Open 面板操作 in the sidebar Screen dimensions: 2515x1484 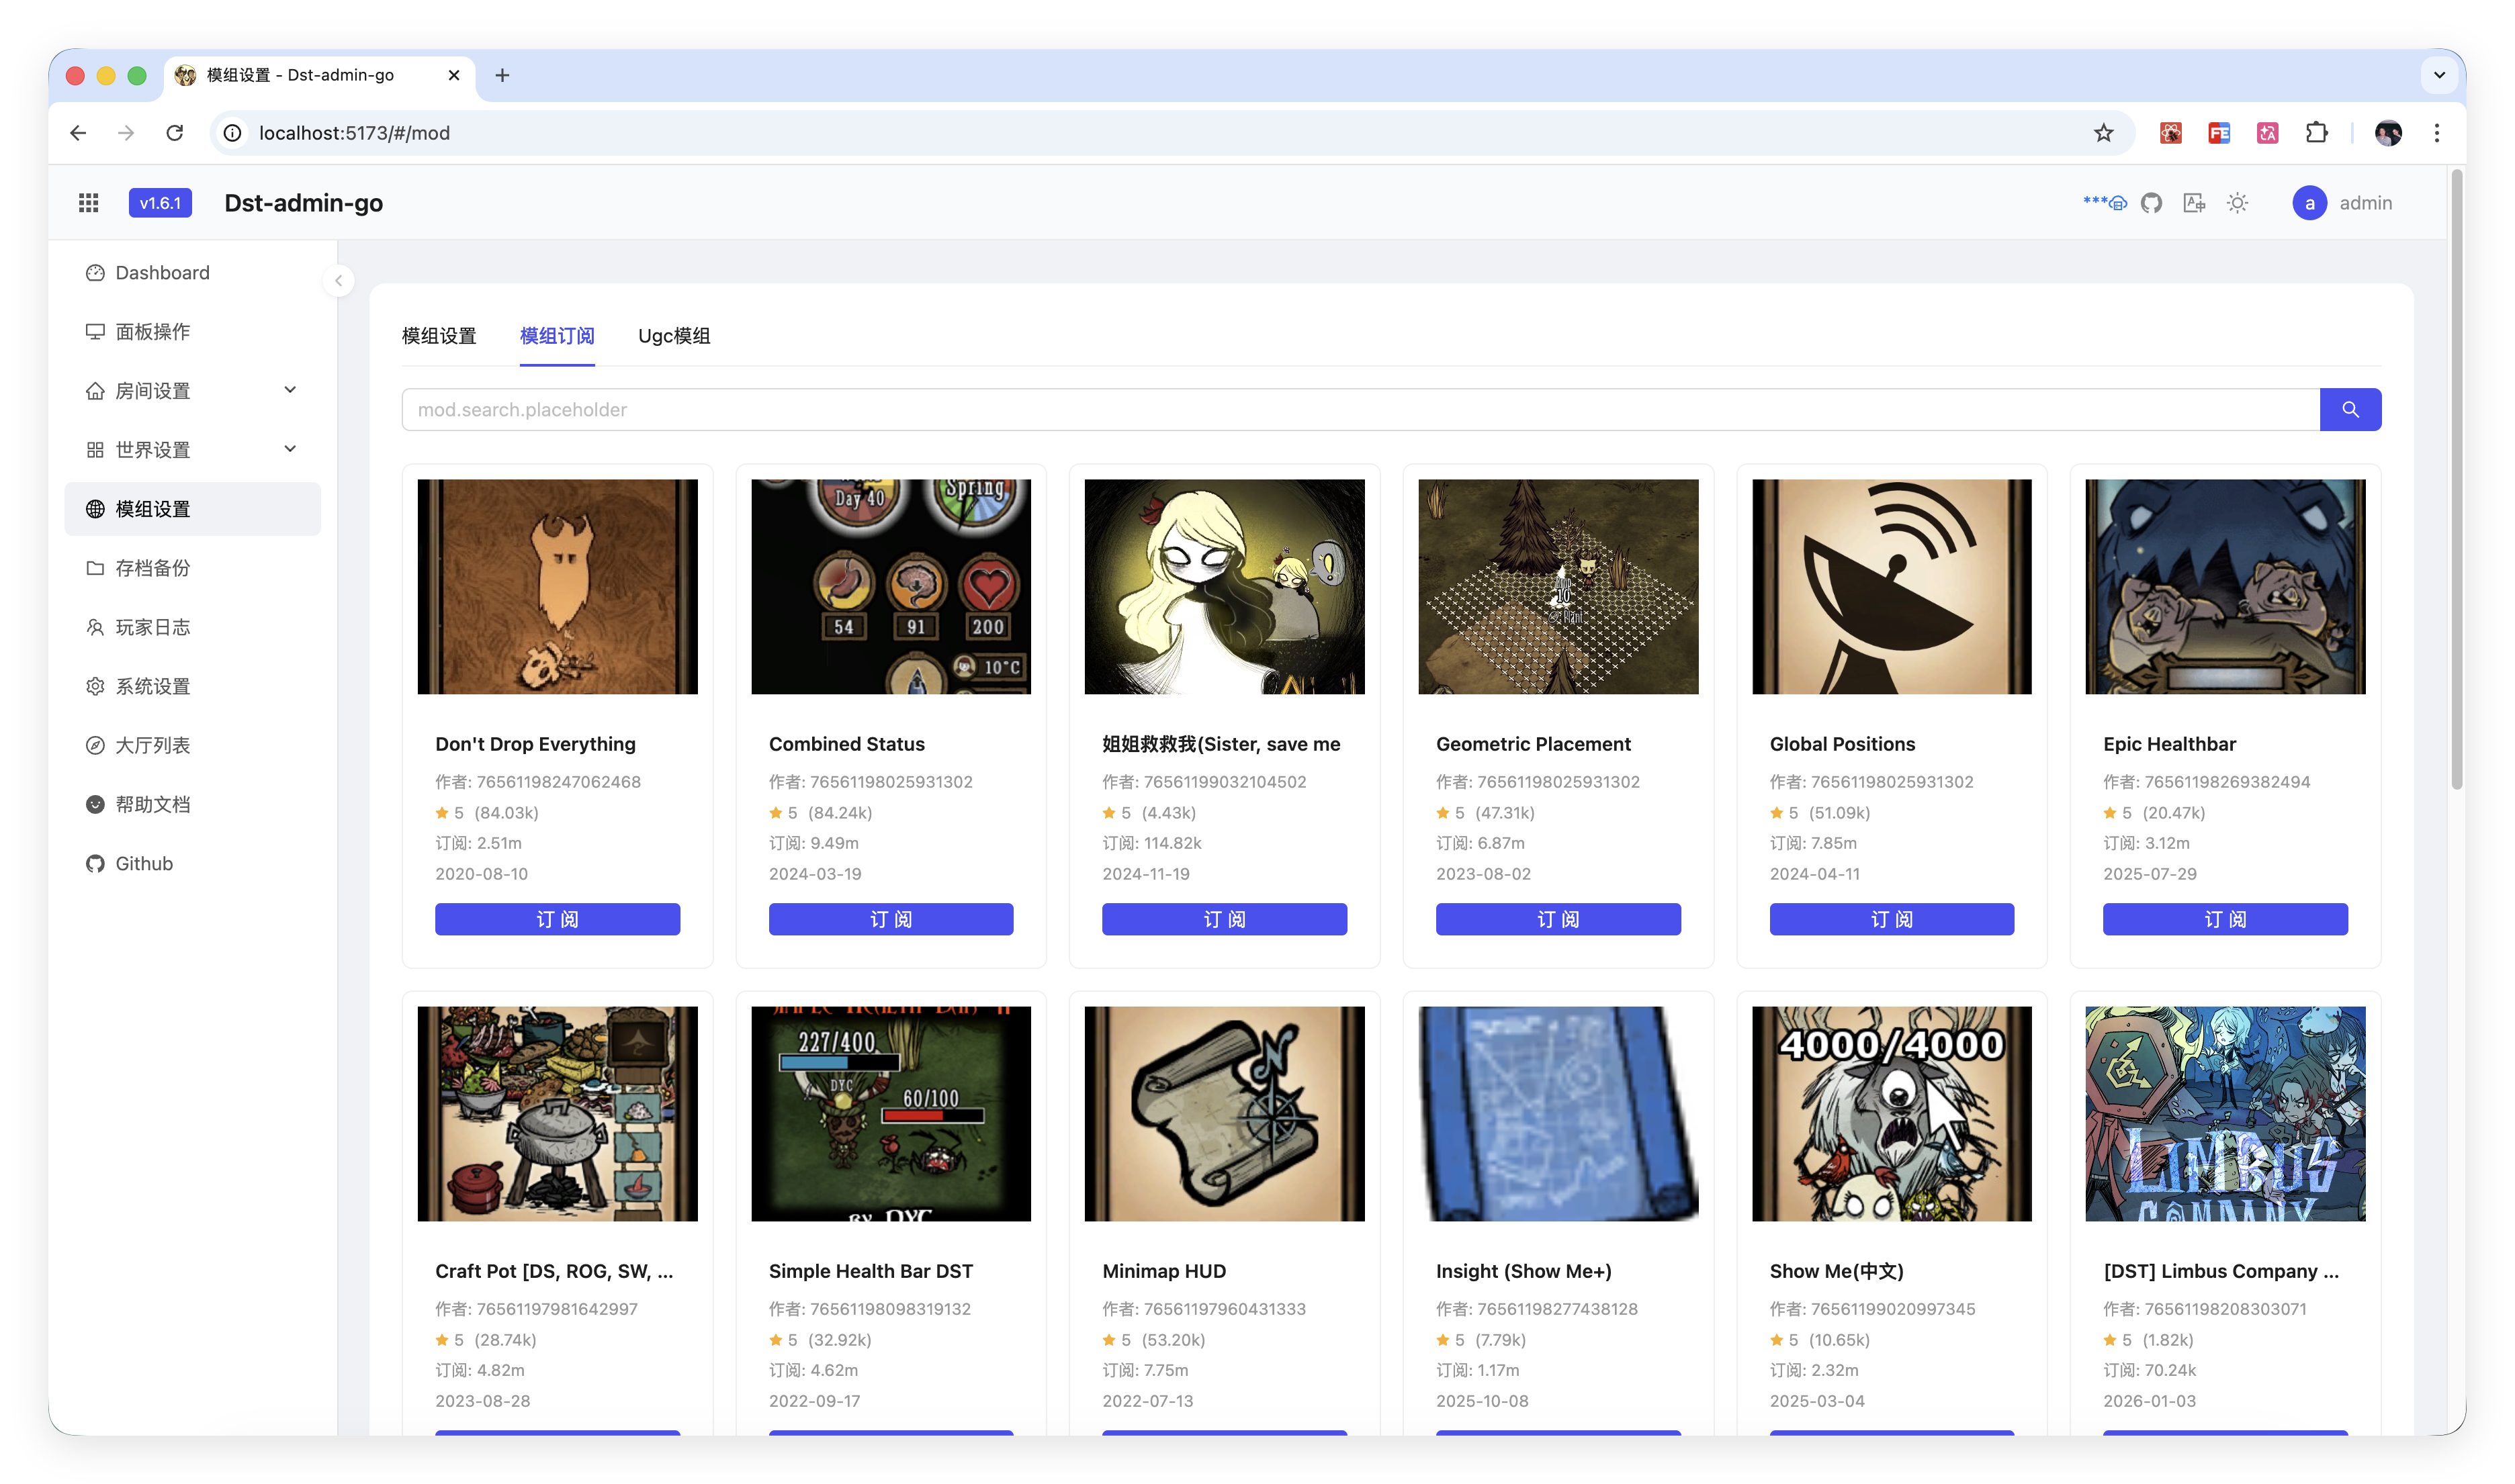pyautogui.click(x=193, y=332)
